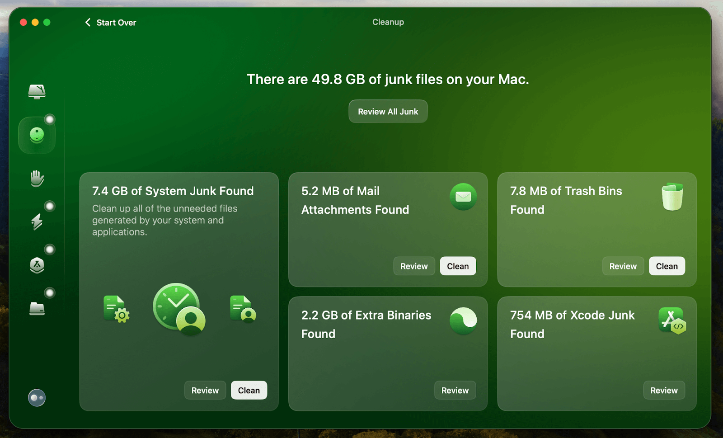The height and width of the screenshot is (438, 723).
Task: Click the Mail Attachments envelope icon
Action: 463,197
